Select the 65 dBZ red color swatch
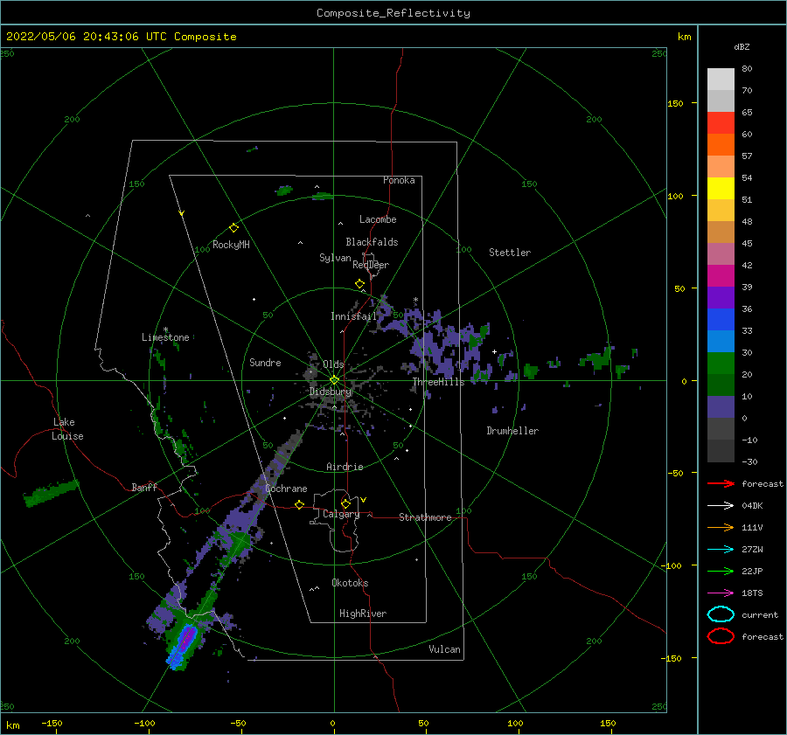 [x=721, y=122]
